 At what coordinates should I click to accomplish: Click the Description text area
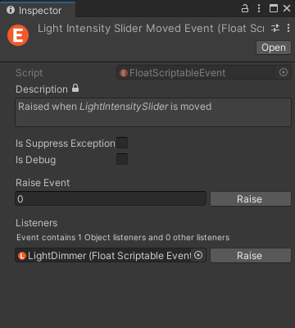[x=153, y=112]
